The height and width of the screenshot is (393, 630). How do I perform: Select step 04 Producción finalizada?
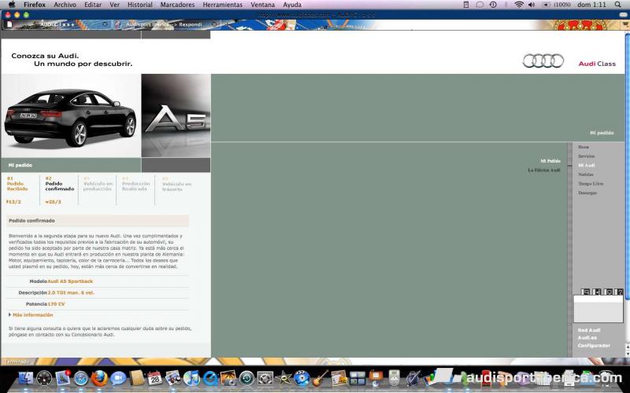(x=135, y=184)
